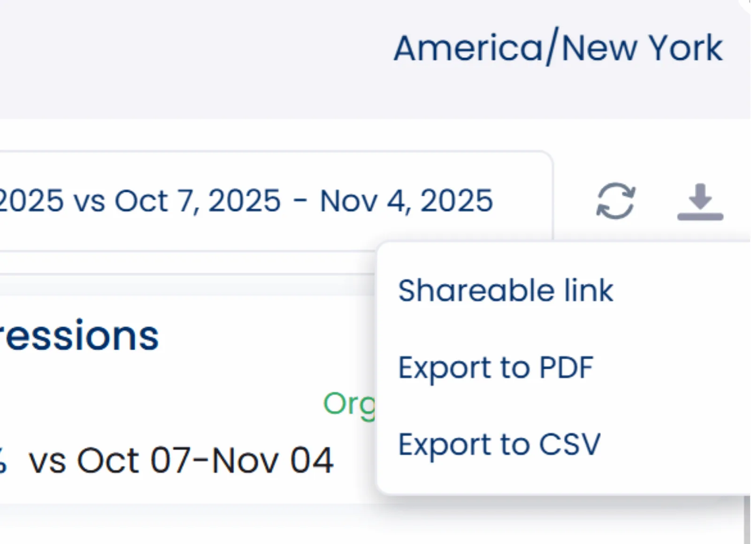
Task: Click the word "PDF" in export menu
Action: tap(566, 367)
